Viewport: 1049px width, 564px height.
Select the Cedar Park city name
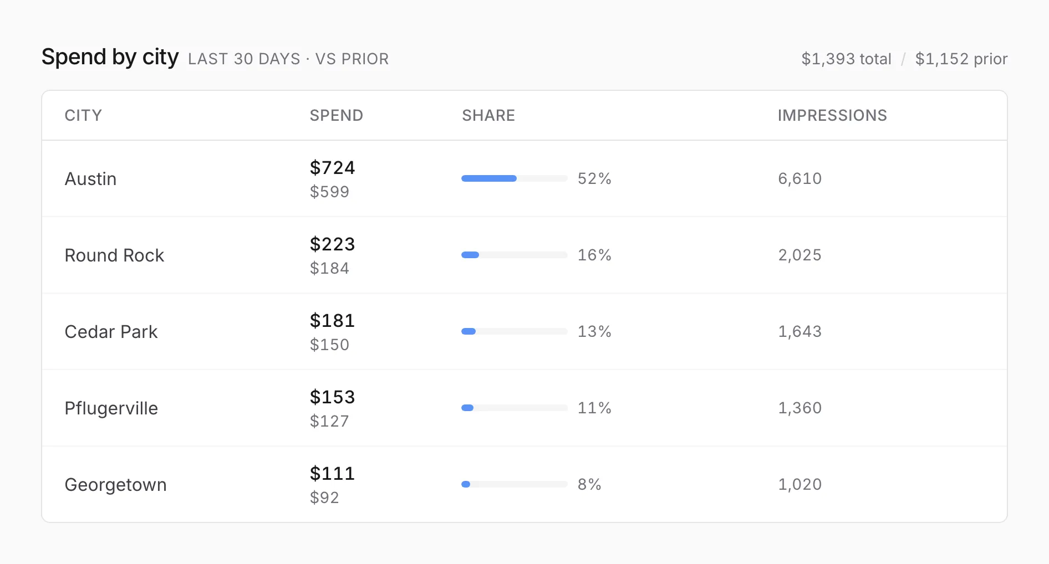[111, 332]
